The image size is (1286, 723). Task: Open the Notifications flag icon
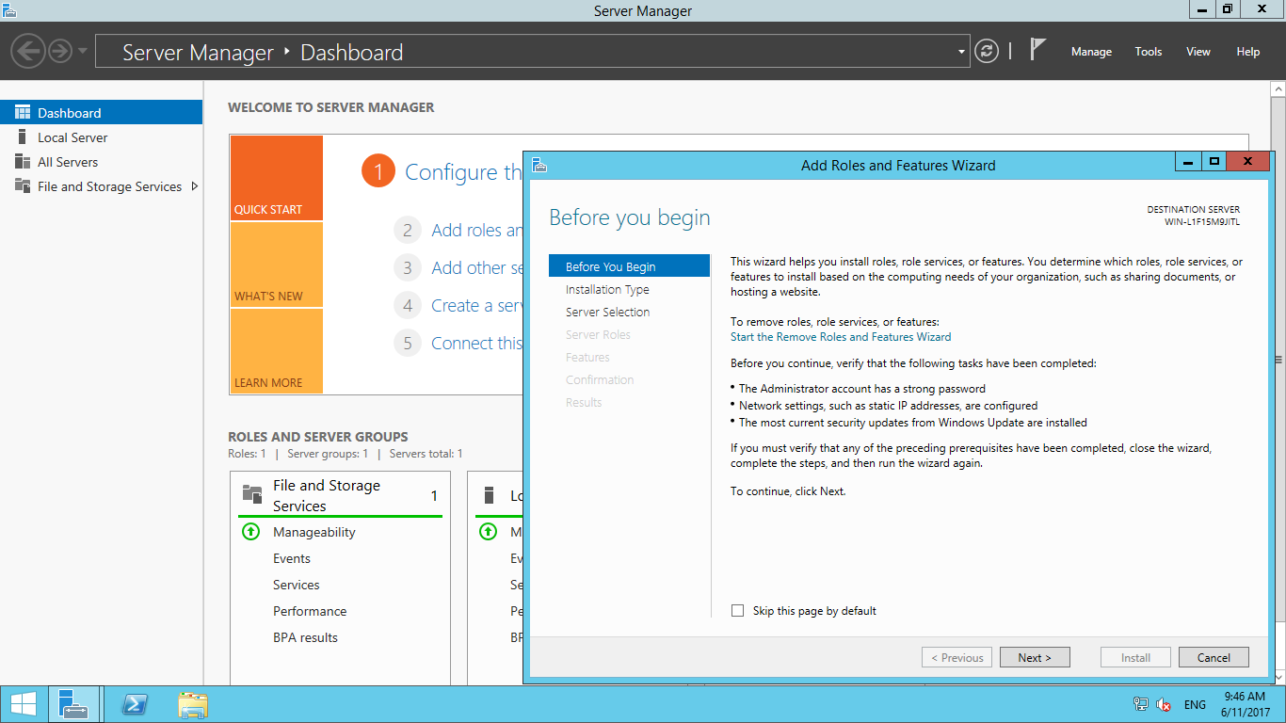[x=1037, y=49]
